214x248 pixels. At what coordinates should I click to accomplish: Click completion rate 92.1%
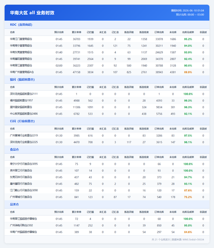pyautogui.click(x=188, y=114)
